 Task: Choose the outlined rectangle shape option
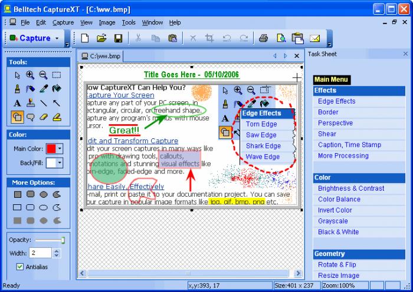[x=17, y=208]
